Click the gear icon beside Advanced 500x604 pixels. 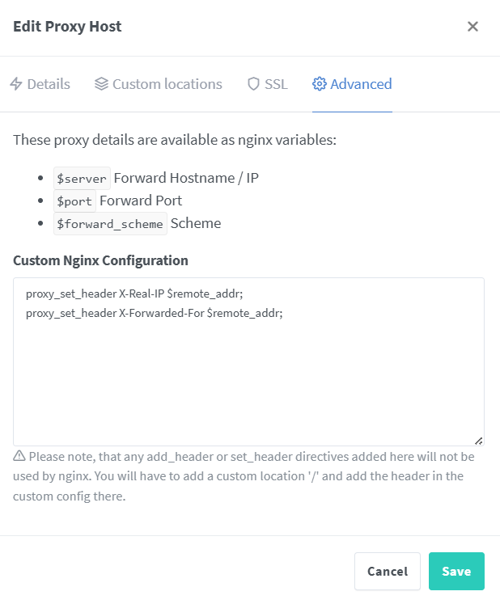(320, 84)
